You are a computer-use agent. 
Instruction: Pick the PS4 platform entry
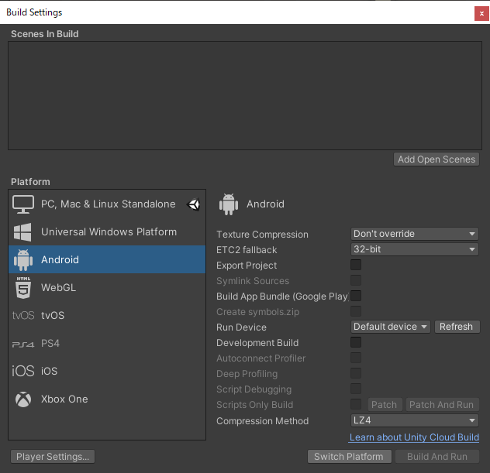tap(107, 343)
